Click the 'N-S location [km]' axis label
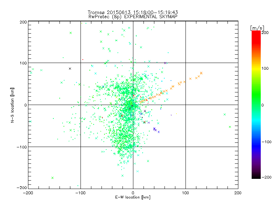 pyautogui.click(x=12, y=105)
